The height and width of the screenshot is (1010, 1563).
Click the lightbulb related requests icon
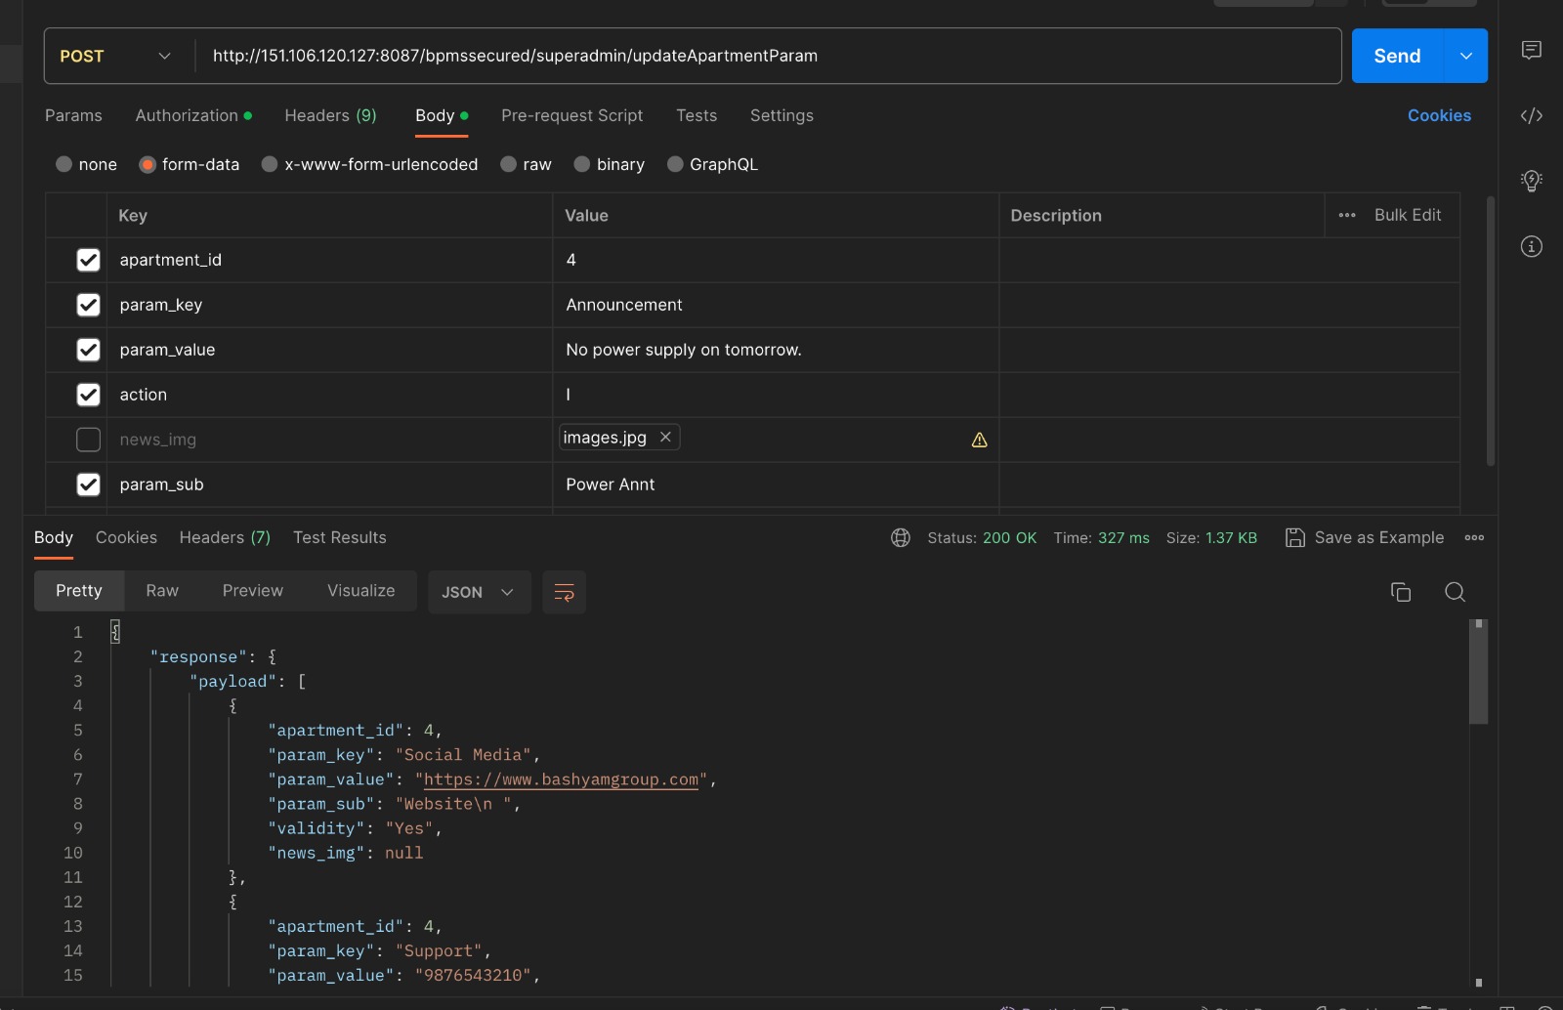(1531, 181)
